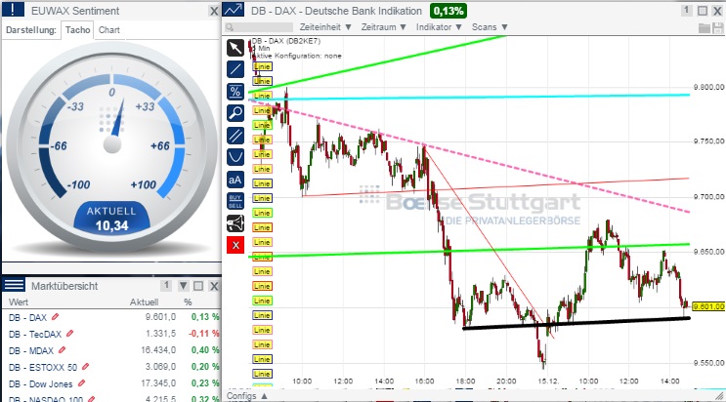
Task: Click the Marktübersicht hamburger menu icon
Action: point(14,285)
